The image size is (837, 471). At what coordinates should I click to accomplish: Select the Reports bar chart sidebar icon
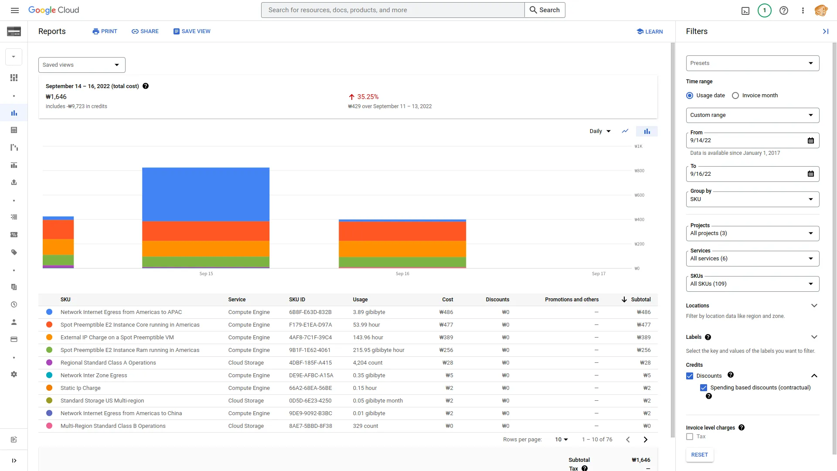coord(14,113)
